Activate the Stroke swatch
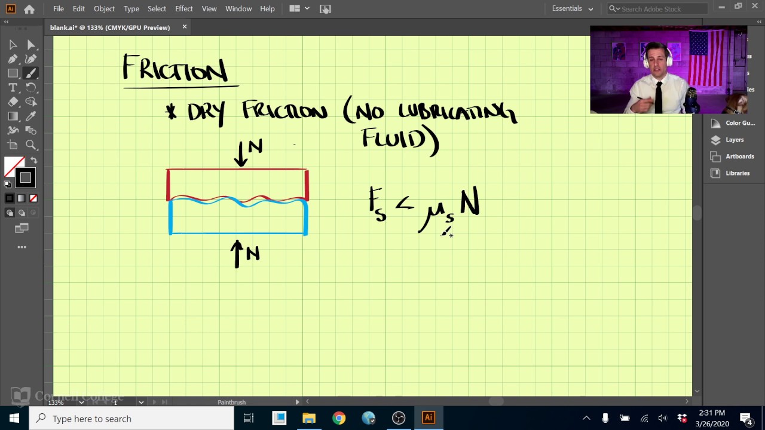The image size is (765, 430). tap(26, 177)
